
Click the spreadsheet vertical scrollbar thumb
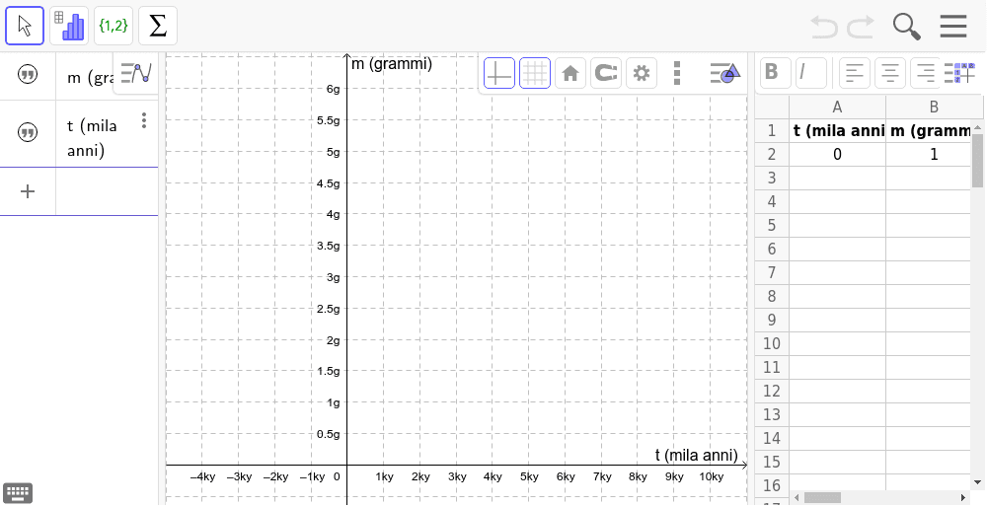[977, 161]
